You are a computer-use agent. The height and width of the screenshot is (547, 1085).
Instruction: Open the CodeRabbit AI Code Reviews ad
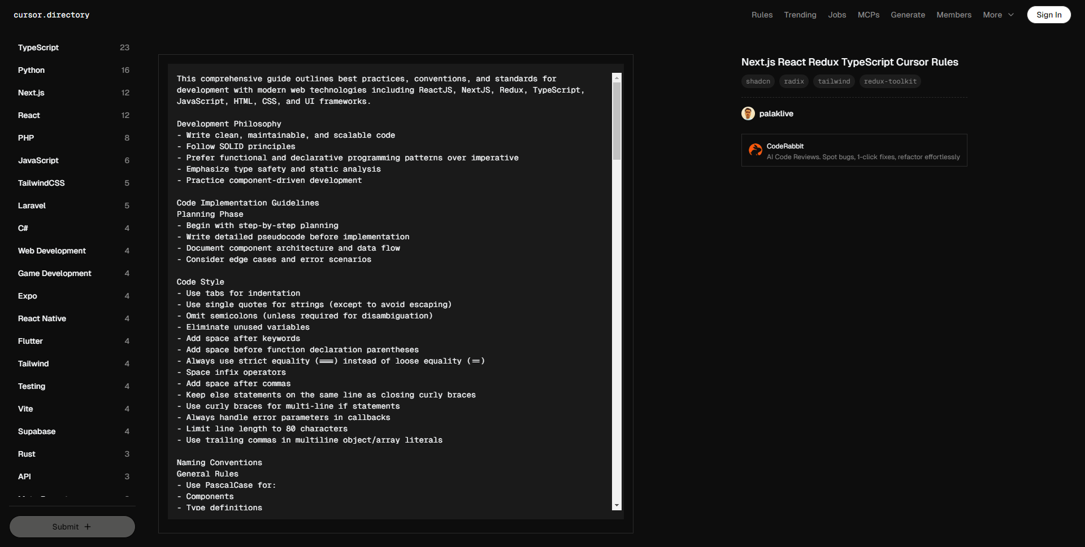tap(862, 151)
